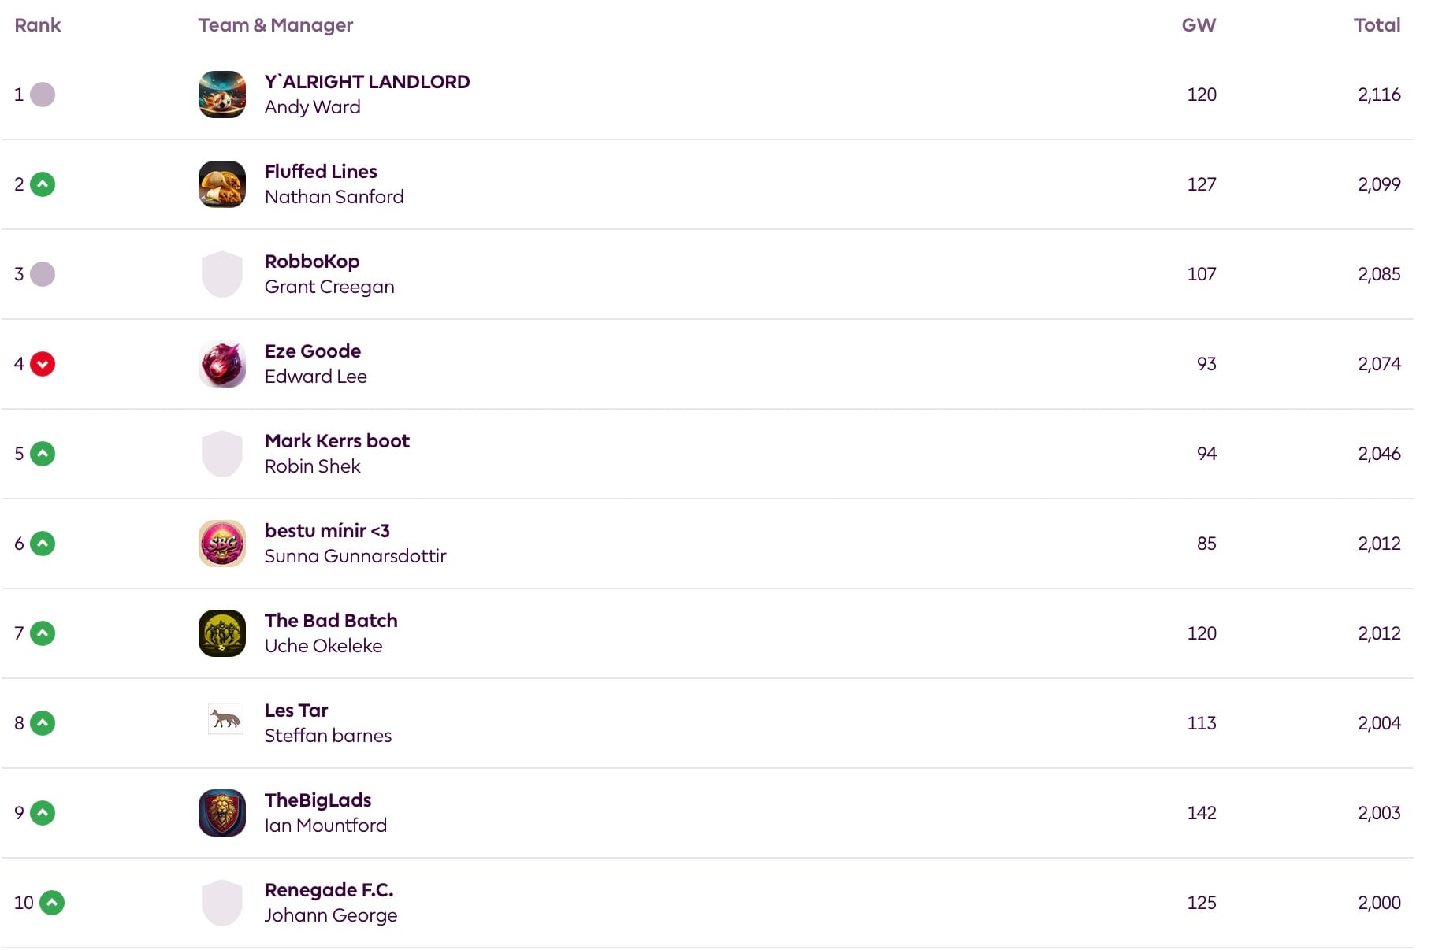Image resolution: width=1431 pixels, height=950 pixels.
Task: Click green up arrow beside rank 10
Action: click(52, 903)
